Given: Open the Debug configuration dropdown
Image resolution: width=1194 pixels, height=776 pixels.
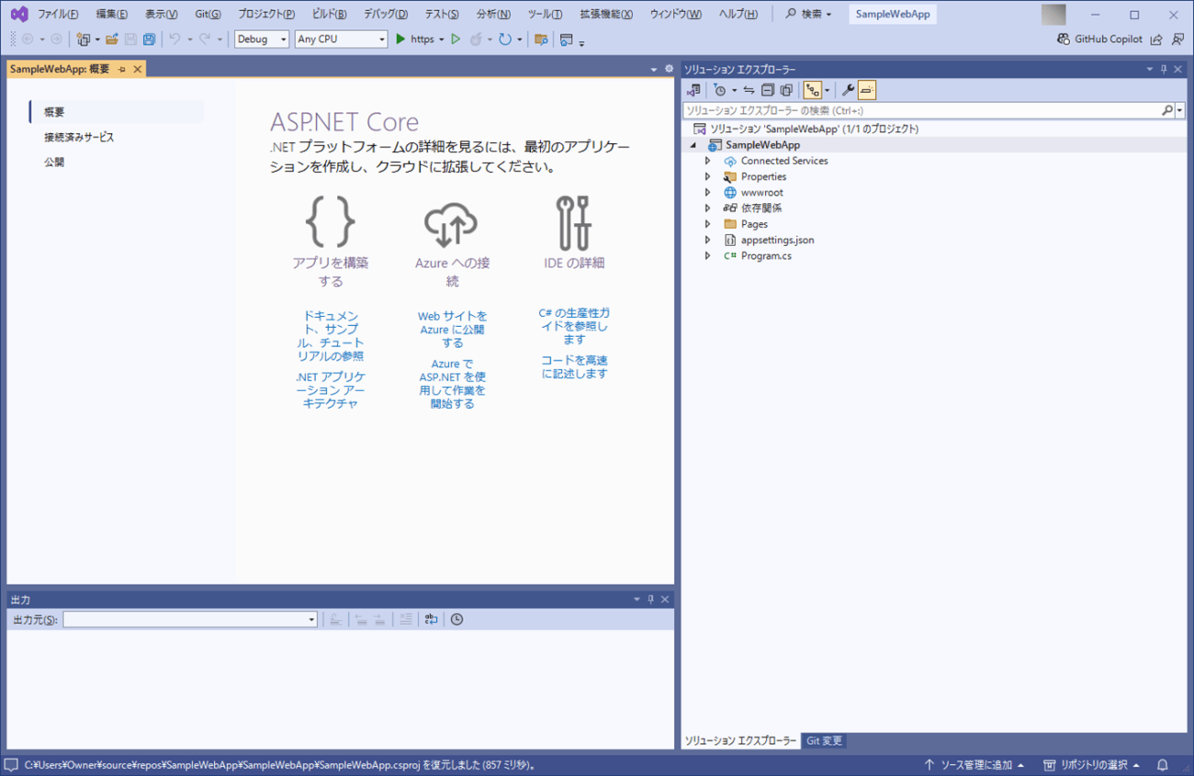Looking at the screenshot, I should [262, 39].
